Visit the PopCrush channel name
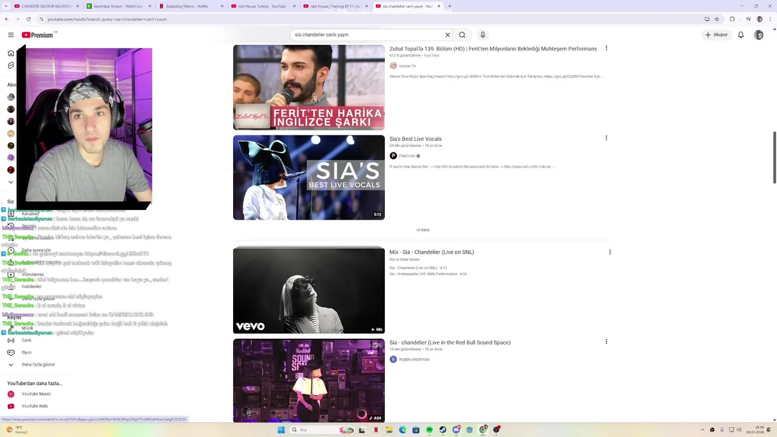This screenshot has height=437, width=777. pyautogui.click(x=407, y=156)
